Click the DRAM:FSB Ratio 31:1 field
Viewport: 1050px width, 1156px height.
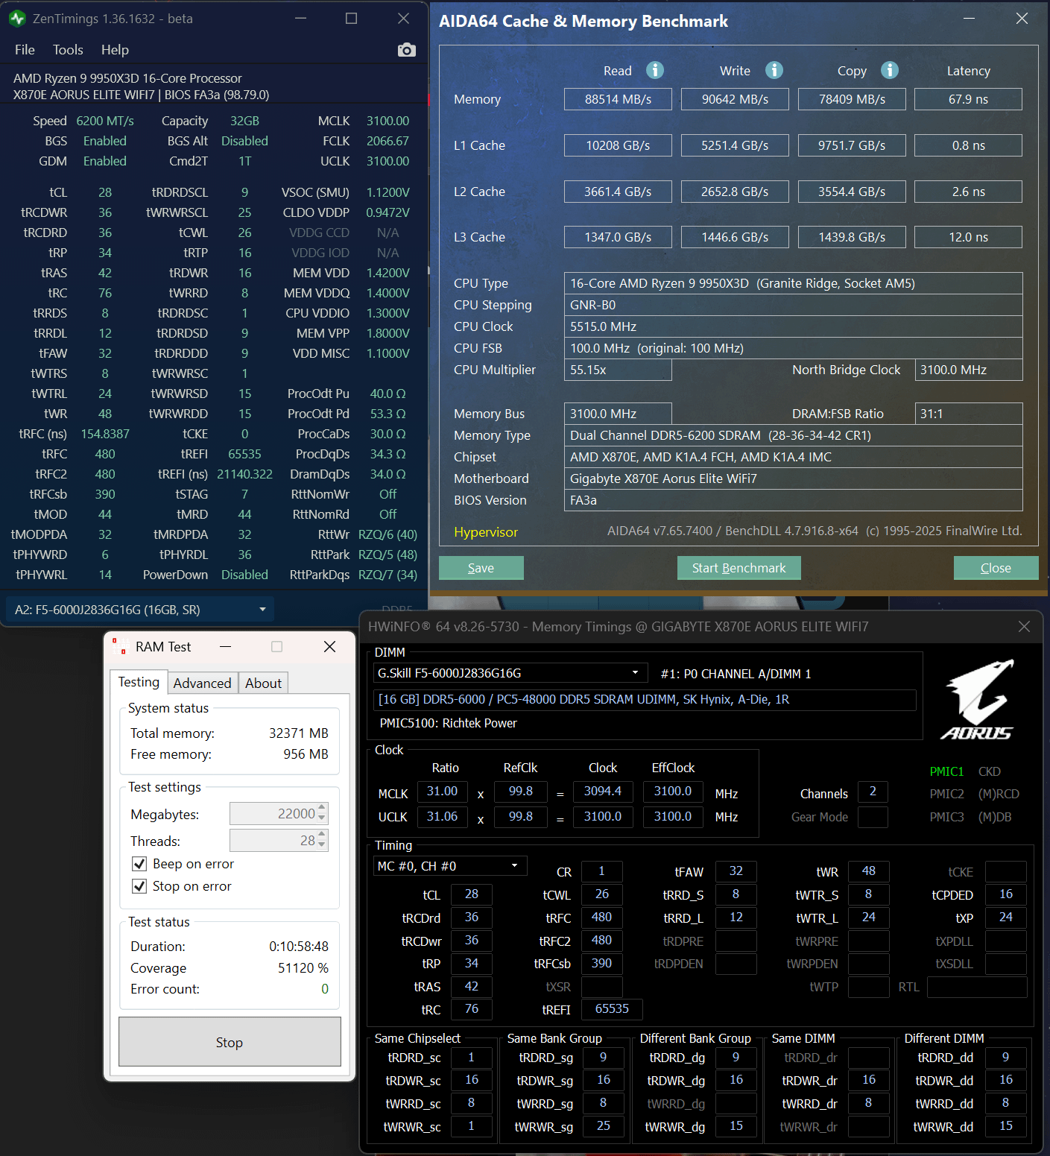[x=969, y=414]
